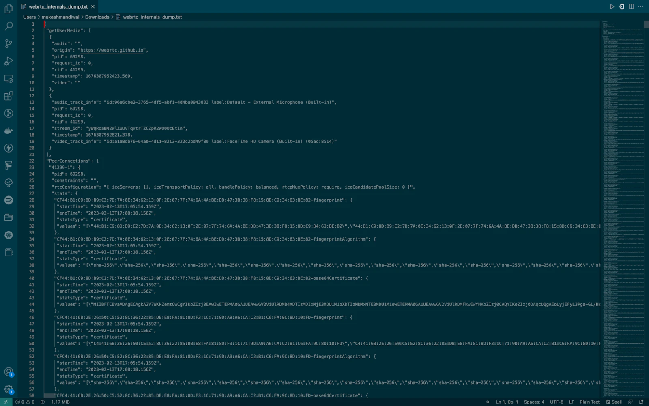649x406 pixels.
Task: Change indentation via Spaces: 4
Action: [534, 402]
